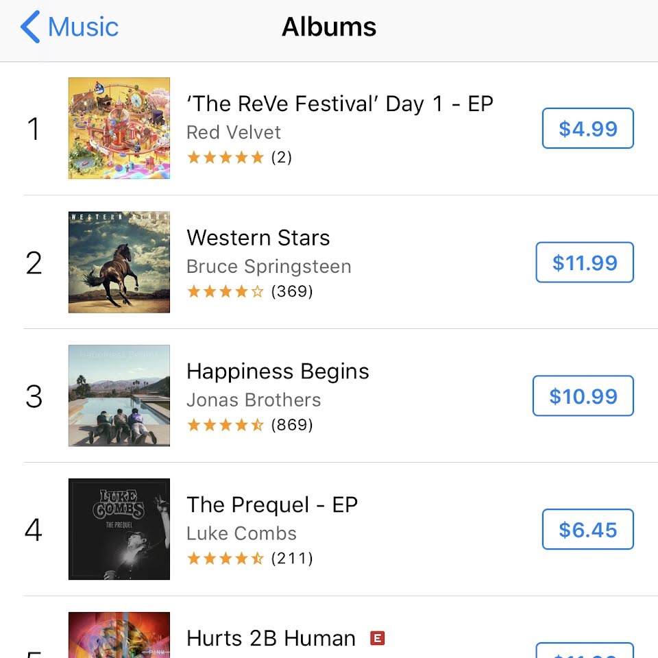This screenshot has width=658, height=658.
Task: Go back to Music with the chevron
Action: coord(30,27)
